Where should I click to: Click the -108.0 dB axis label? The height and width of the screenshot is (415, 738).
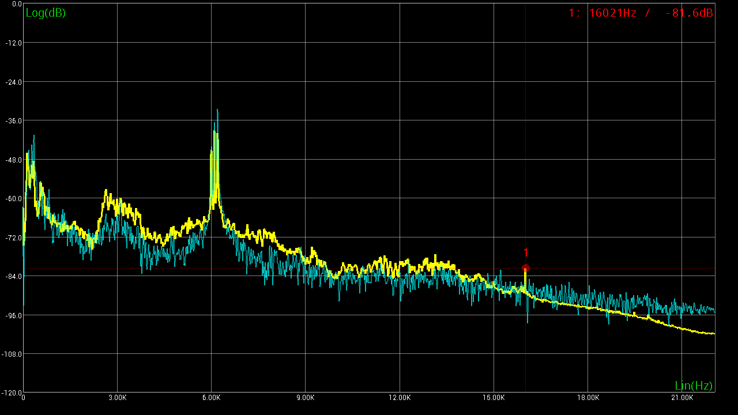11,354
